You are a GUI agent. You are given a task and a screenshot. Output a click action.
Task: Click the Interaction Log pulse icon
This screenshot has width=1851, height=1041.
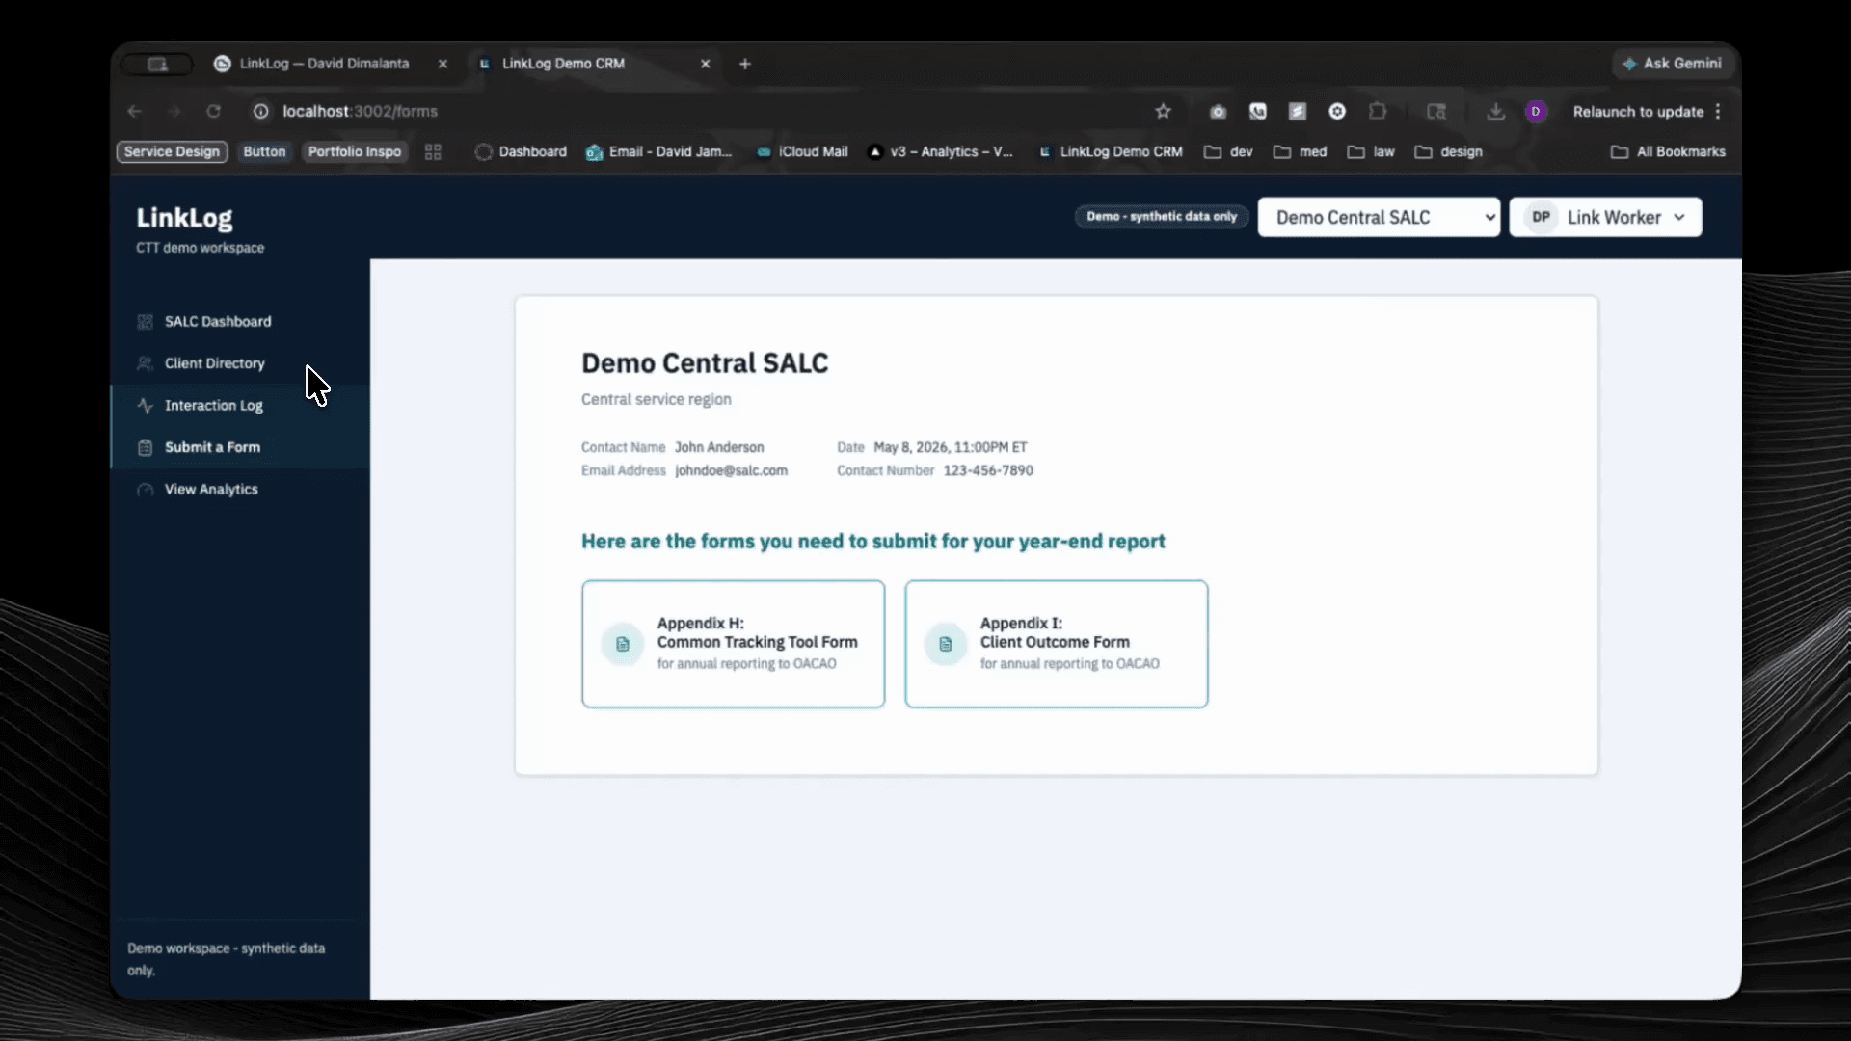146,406
